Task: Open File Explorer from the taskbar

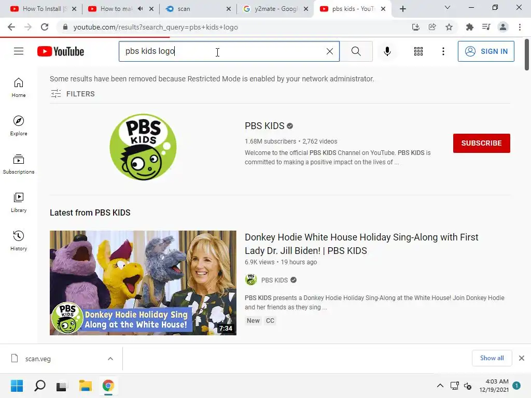Action: point(86,386)
